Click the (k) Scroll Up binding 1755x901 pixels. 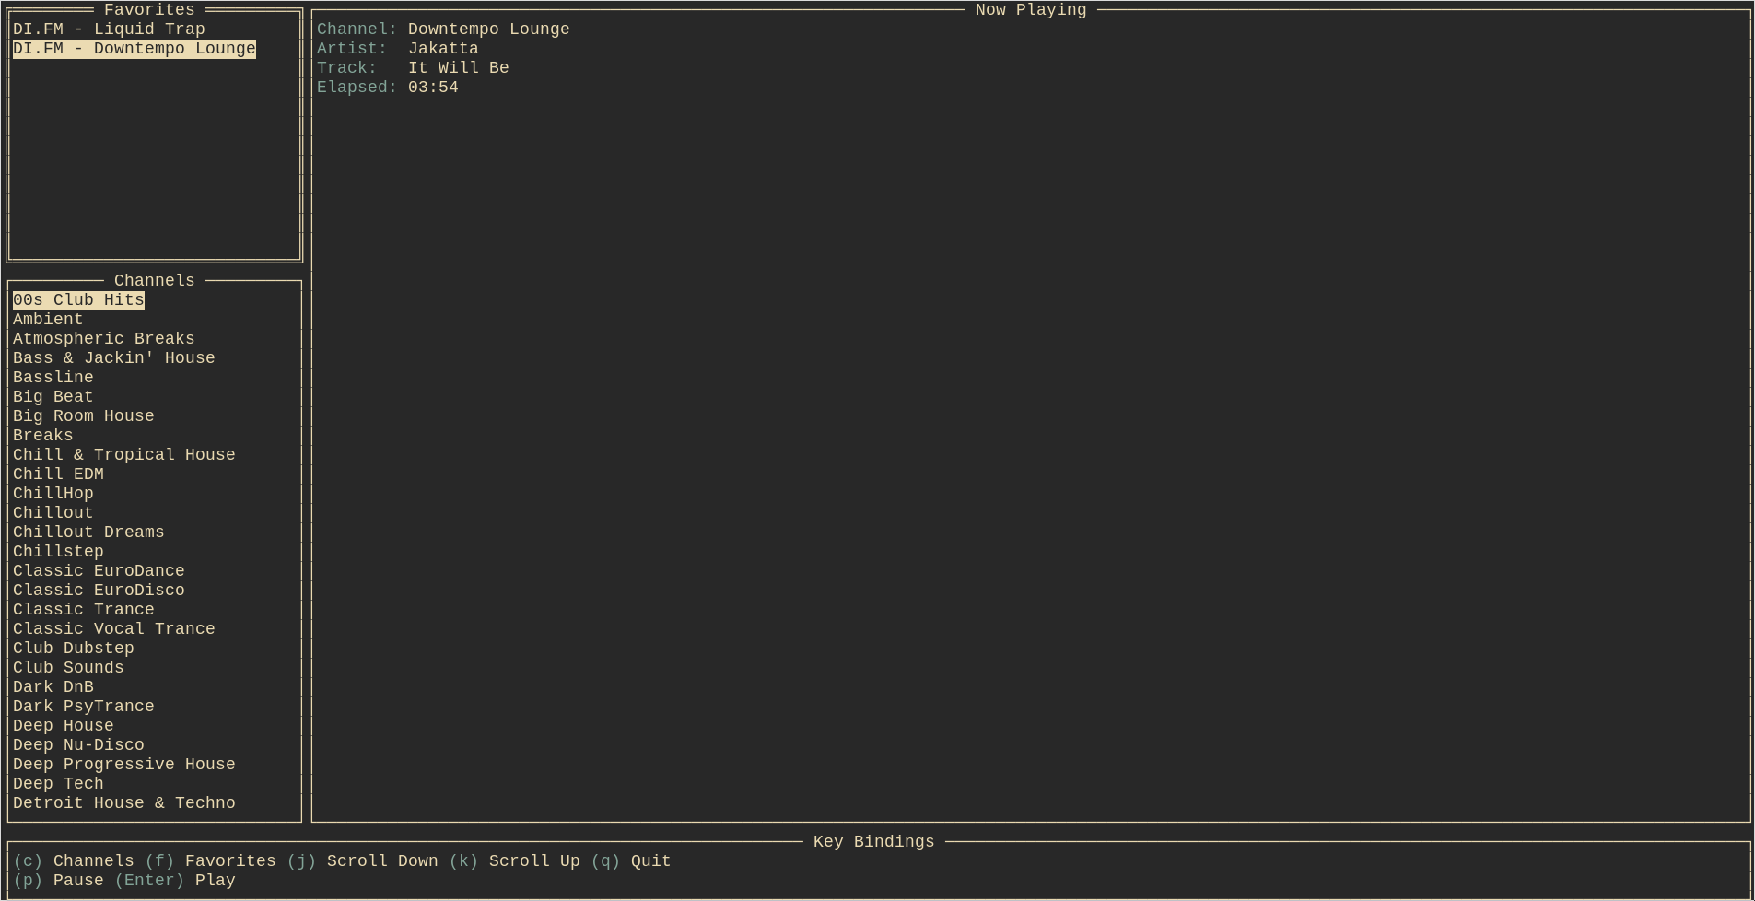[x=515, y=861]
